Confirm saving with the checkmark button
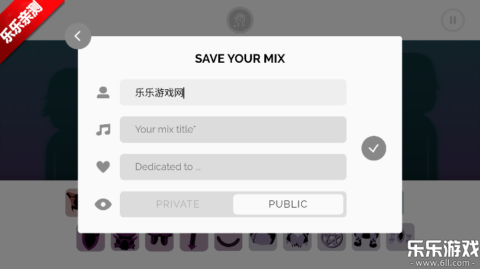 (x=374, y=148)
